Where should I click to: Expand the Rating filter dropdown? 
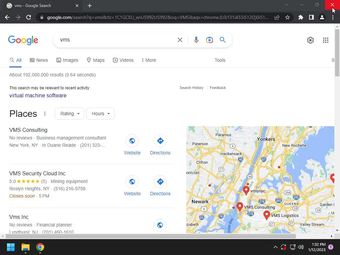coord(69,114)
